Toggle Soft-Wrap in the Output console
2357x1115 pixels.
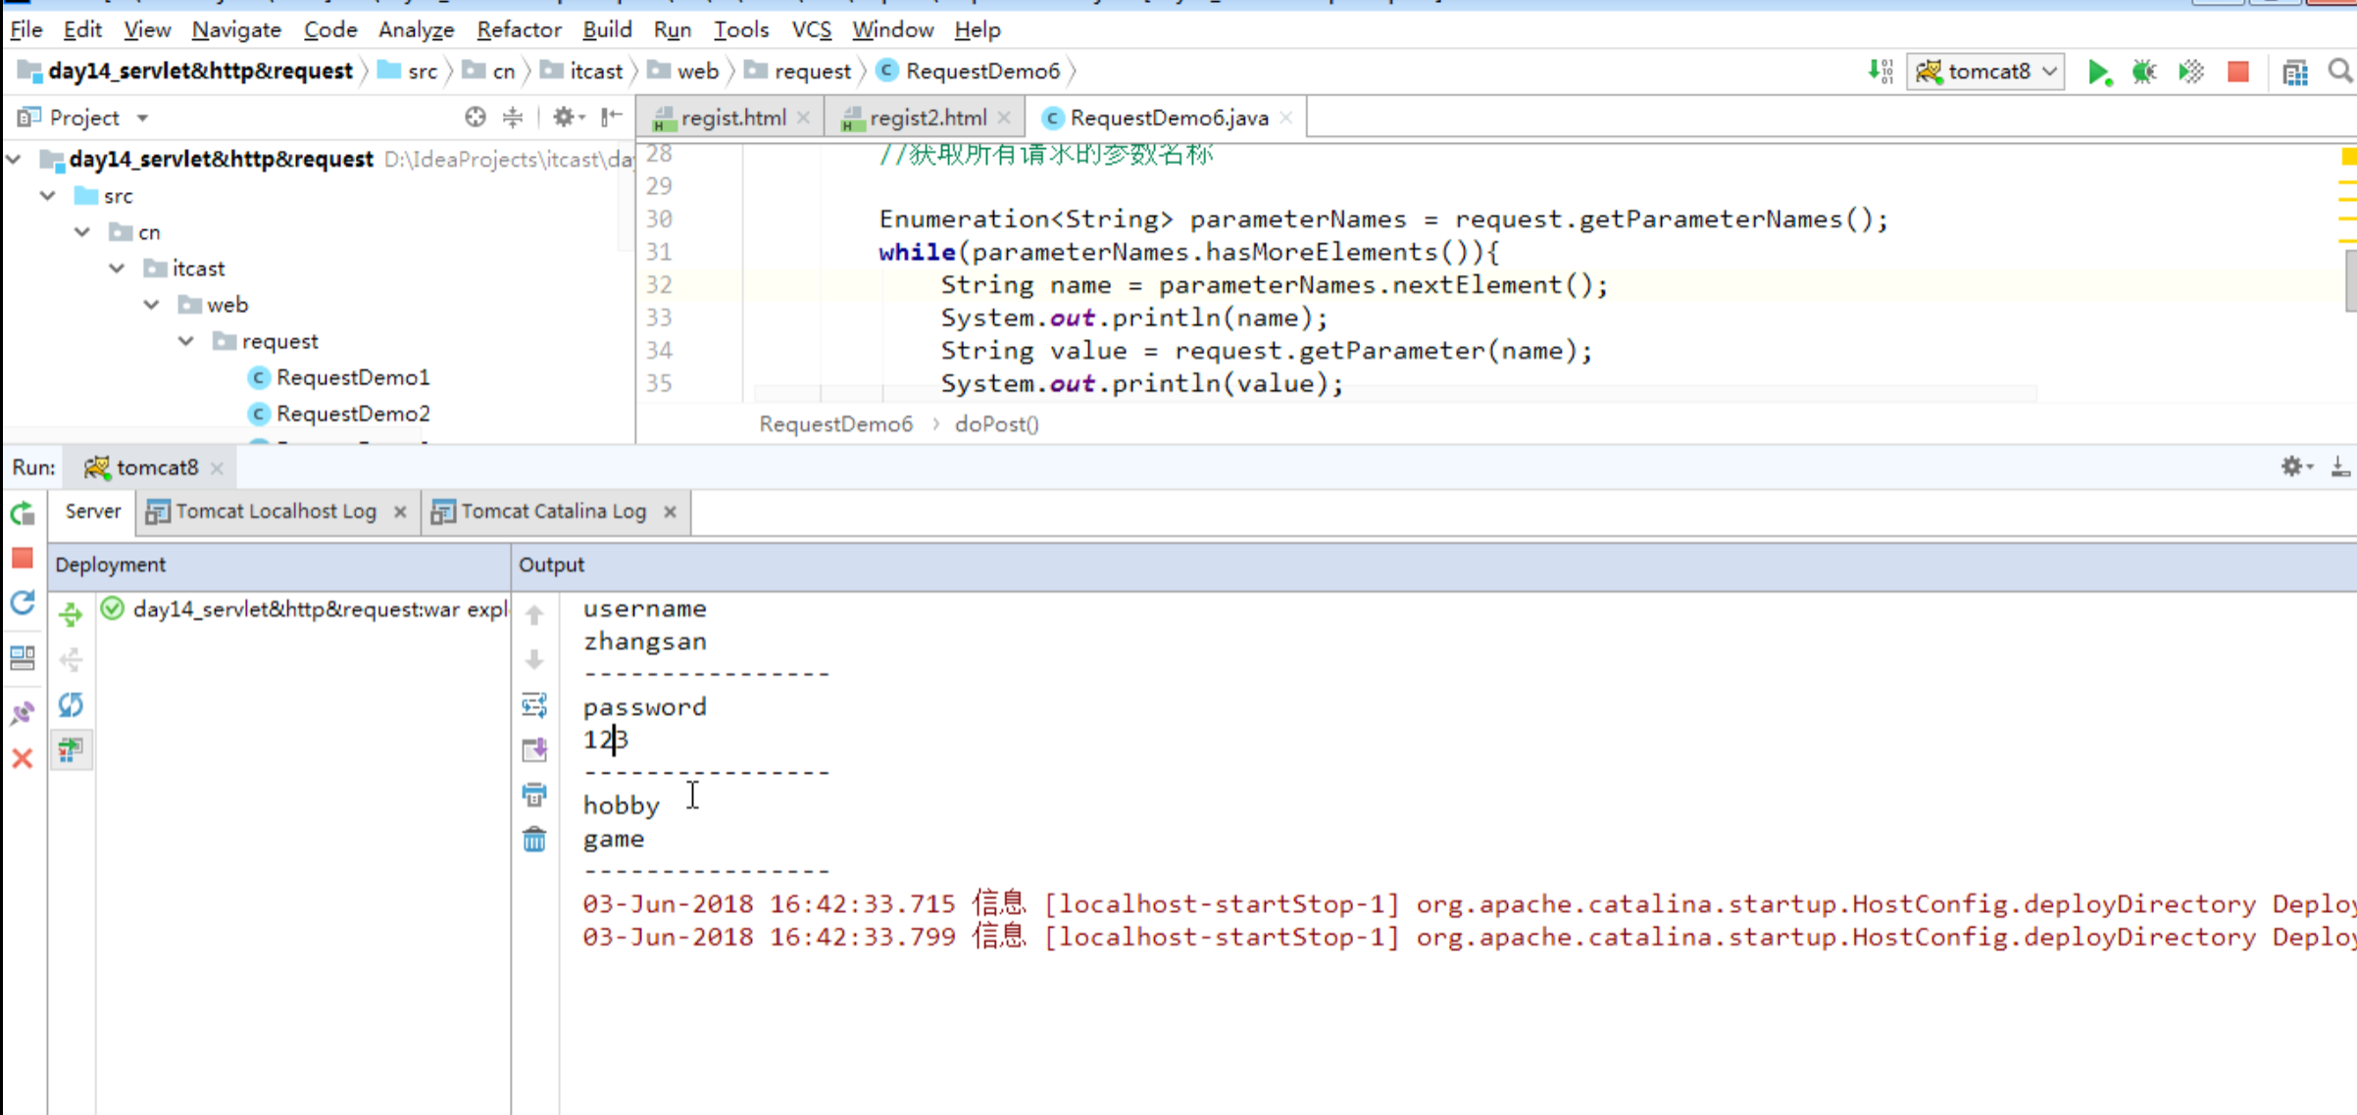click(534, 704)
